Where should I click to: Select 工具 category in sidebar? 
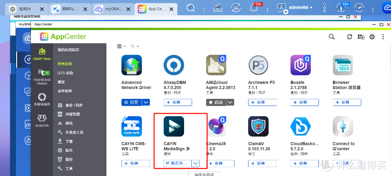click(x=65, y=168)
